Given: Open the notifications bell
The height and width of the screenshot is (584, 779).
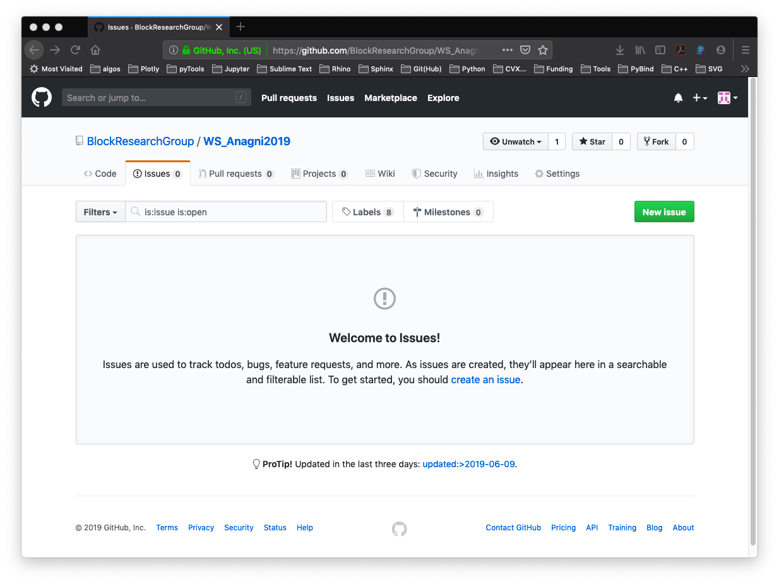Looking at the screenshot, I should (679, 98).
